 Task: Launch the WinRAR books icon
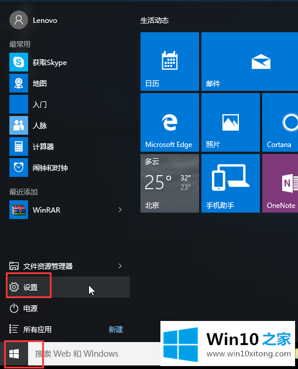(x=19, y=210)
